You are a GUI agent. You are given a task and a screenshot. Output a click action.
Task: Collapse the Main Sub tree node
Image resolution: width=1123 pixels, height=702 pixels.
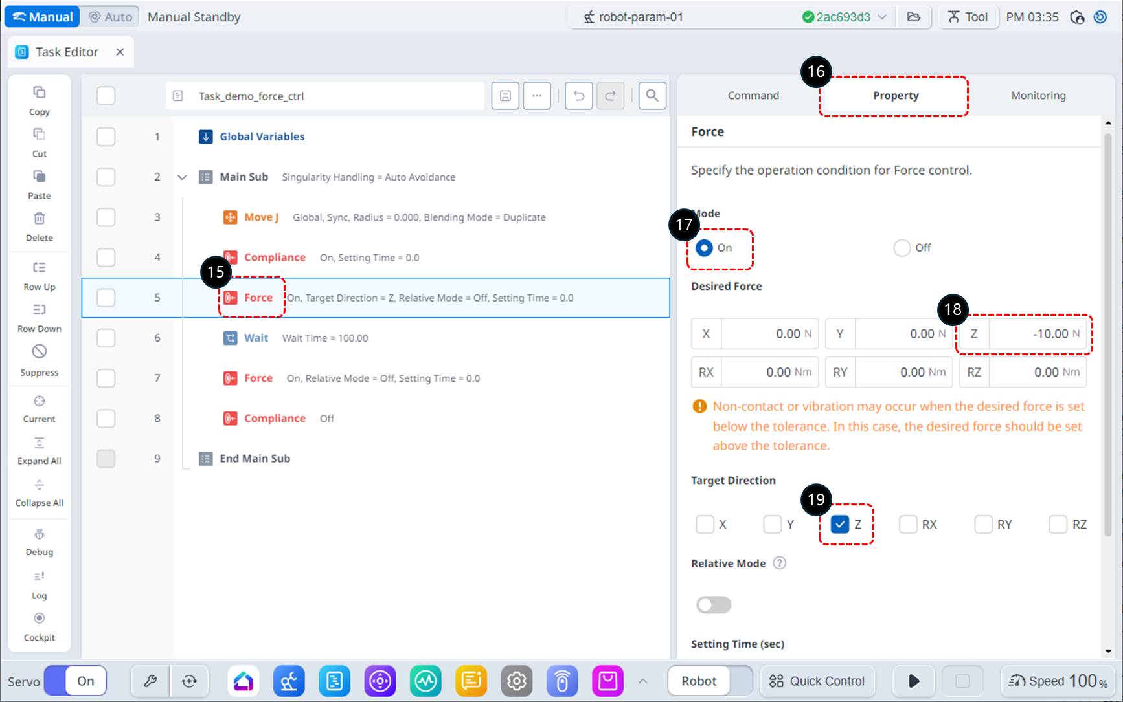[x=182, y=177]
